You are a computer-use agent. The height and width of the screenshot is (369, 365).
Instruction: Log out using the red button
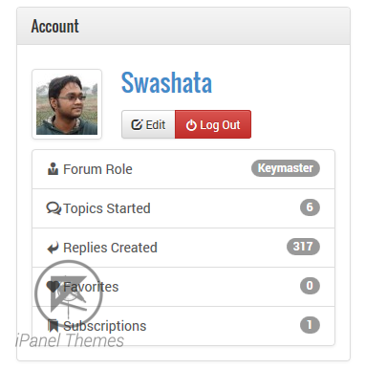[213, 124]
